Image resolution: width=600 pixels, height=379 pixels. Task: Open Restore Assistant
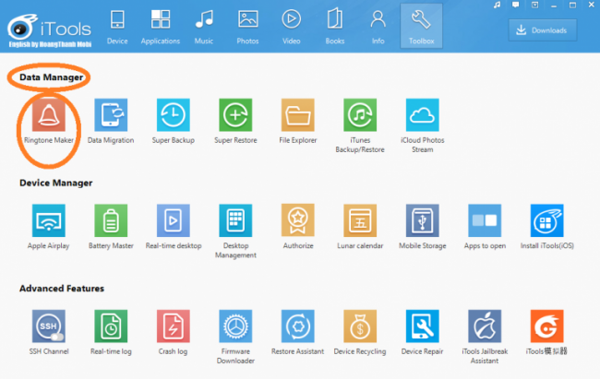298,326
